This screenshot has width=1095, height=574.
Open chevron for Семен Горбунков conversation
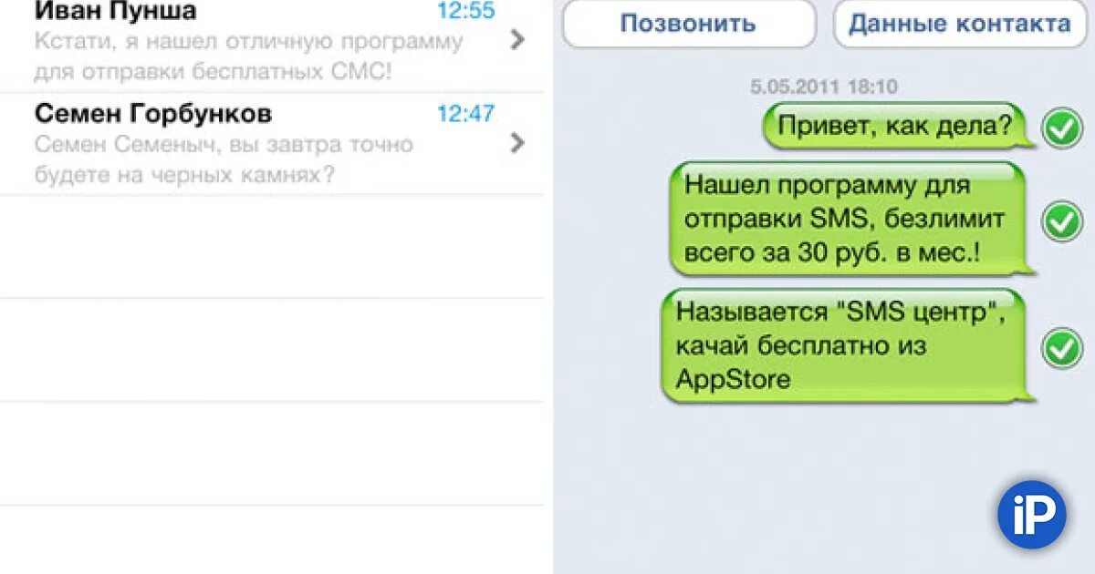(x=517, y=143)
